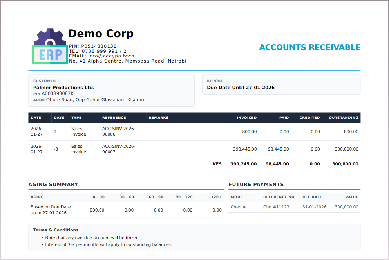389x260 pixels.
Task: Click ref date 31-01-2026
Action: tap(314, 207)
